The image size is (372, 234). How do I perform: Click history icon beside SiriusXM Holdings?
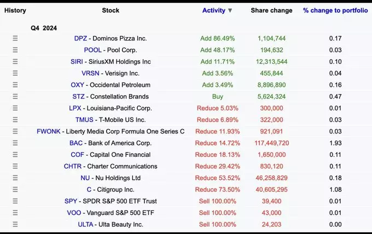click(15, 62)
